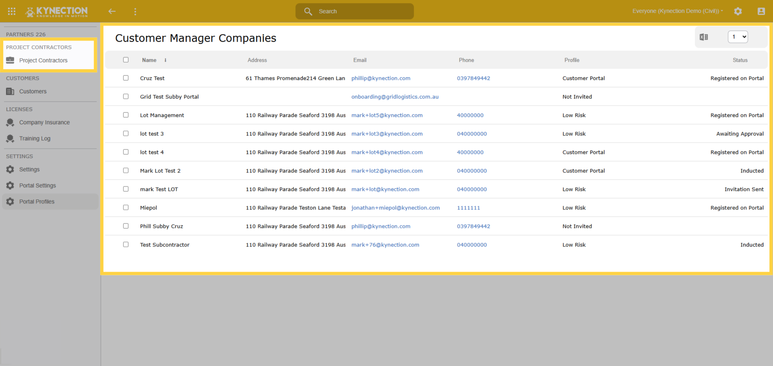The height and width of the screenshot is (366, 773).
Task: Check the box for Test Subcontractor
Action: 126,244
